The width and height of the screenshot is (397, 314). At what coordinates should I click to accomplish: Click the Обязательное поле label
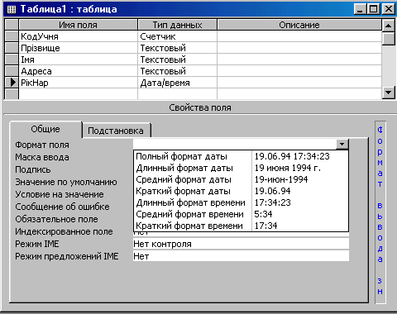(56, 219)
